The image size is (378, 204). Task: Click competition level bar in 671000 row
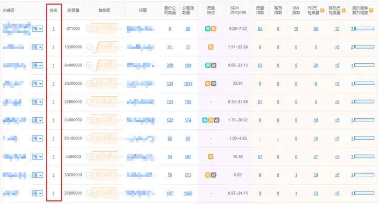point(364,29)
